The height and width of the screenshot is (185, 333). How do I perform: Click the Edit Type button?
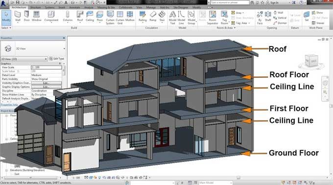[x=56, y=59]
